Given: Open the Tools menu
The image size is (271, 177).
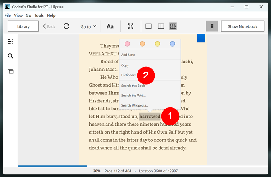Looking at the screenshot, I should point(39,16).
